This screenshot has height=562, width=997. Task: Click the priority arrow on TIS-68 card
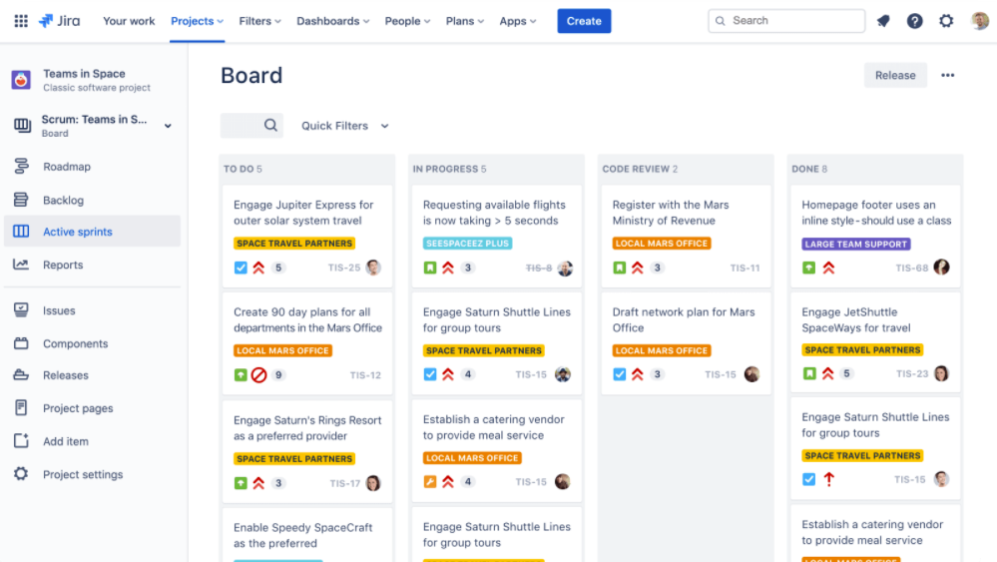(x=828, y=268)
